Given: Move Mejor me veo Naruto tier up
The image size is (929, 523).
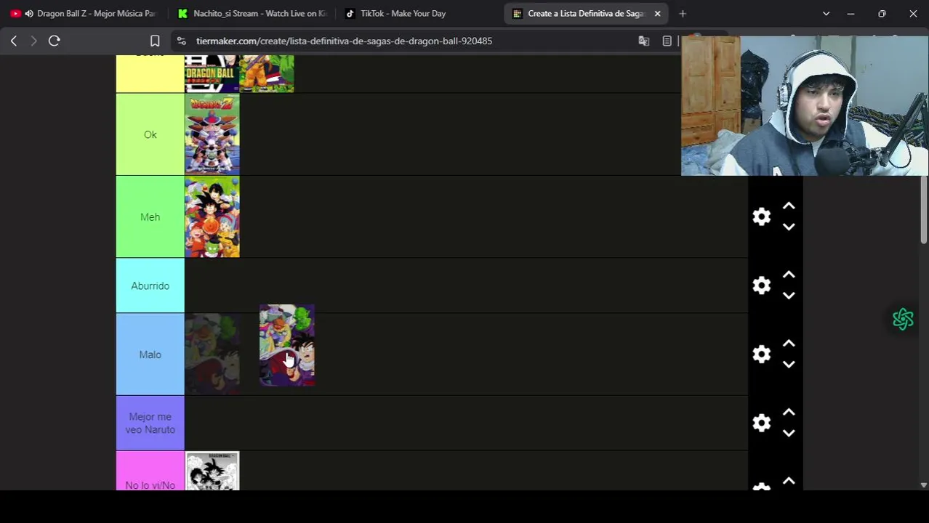Looking at the screenshot, I should 789,413.
